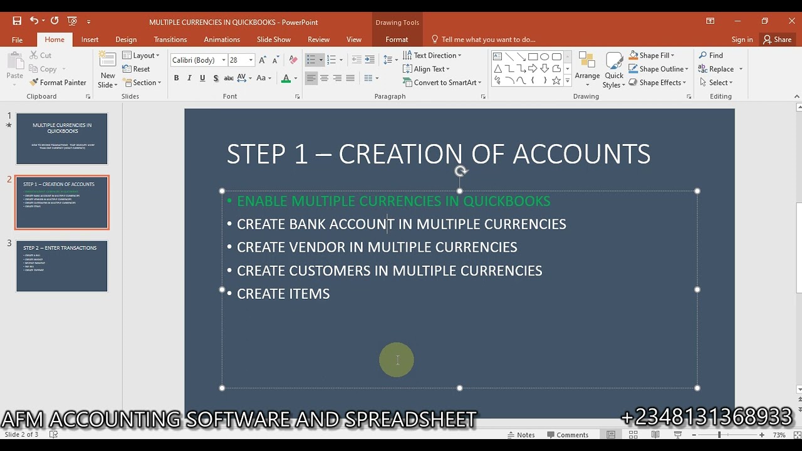802x451 pixels.
Task: Select the oval shape in shapes gallery
Action: point(544,56)
